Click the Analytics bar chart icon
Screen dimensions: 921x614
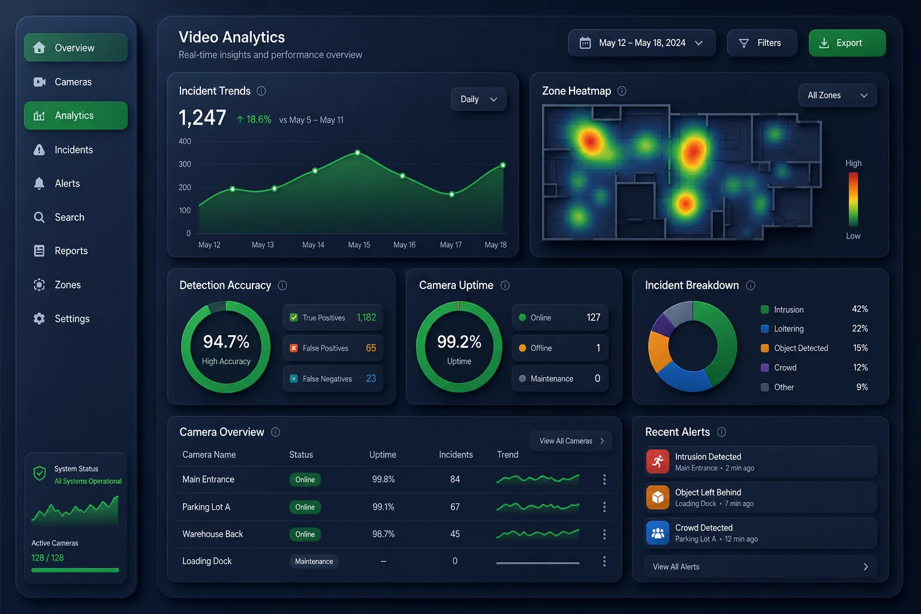click(40, 116)
